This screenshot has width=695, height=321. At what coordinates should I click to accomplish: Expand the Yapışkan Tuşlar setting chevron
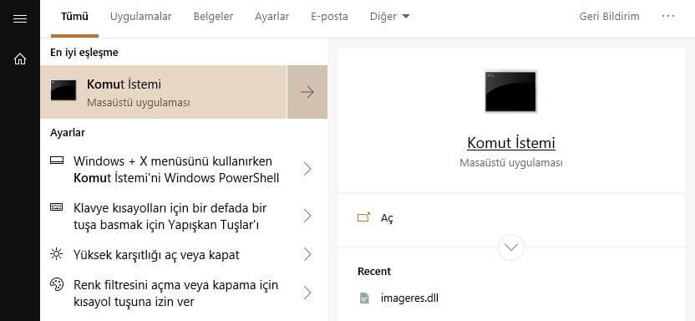point(307,216)
